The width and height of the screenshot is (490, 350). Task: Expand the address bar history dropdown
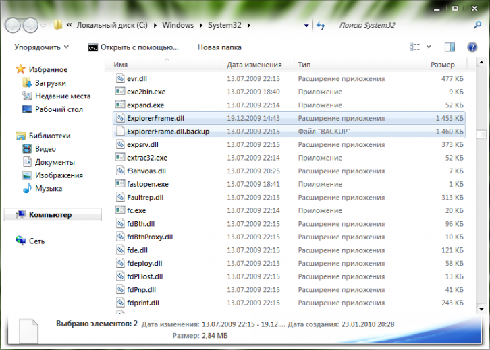307,26
